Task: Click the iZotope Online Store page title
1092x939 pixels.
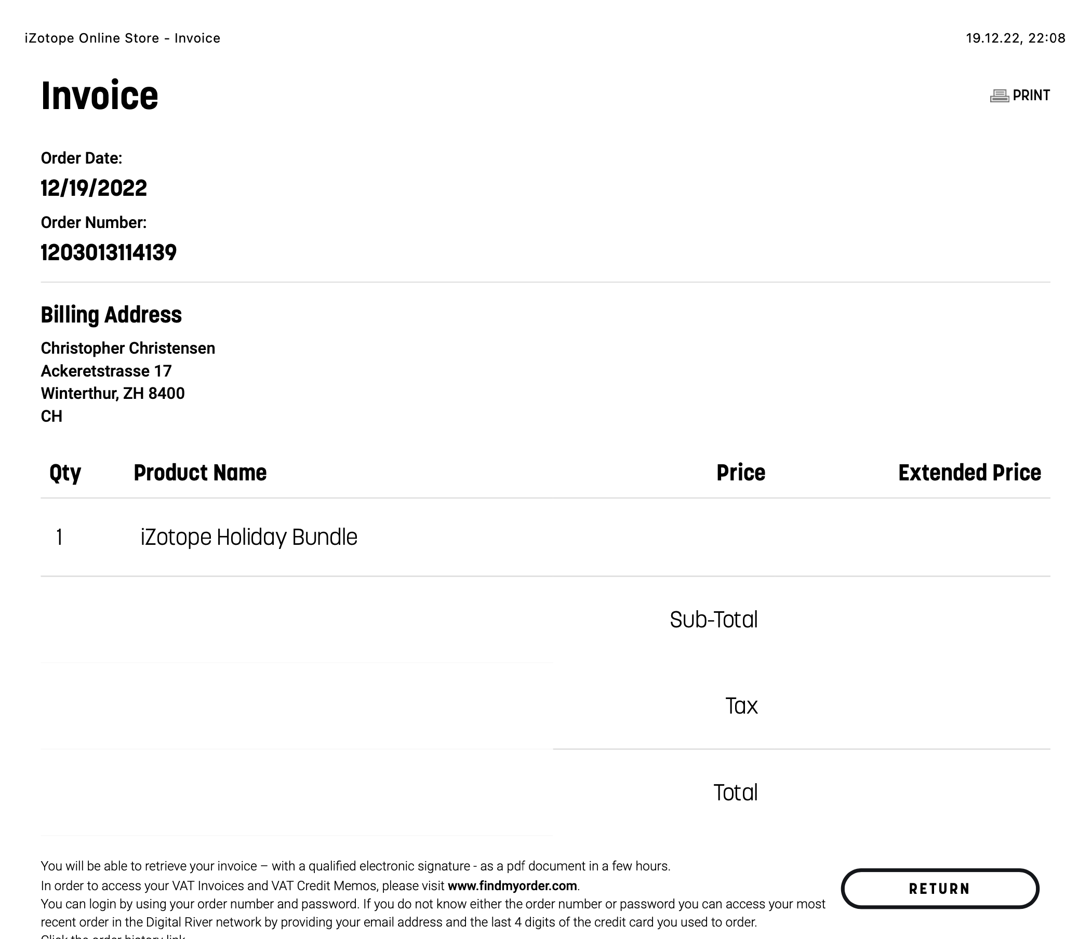Action: [x=122, y=38]
